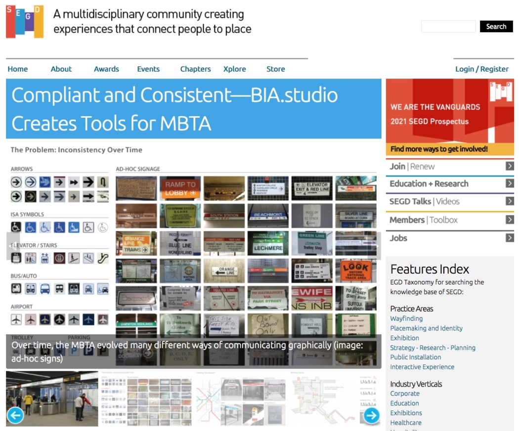Image resolution: width=519 pixels, height=431 pixels.
Task: Expand the Members | Toolbox arrow
Action: 510,219
